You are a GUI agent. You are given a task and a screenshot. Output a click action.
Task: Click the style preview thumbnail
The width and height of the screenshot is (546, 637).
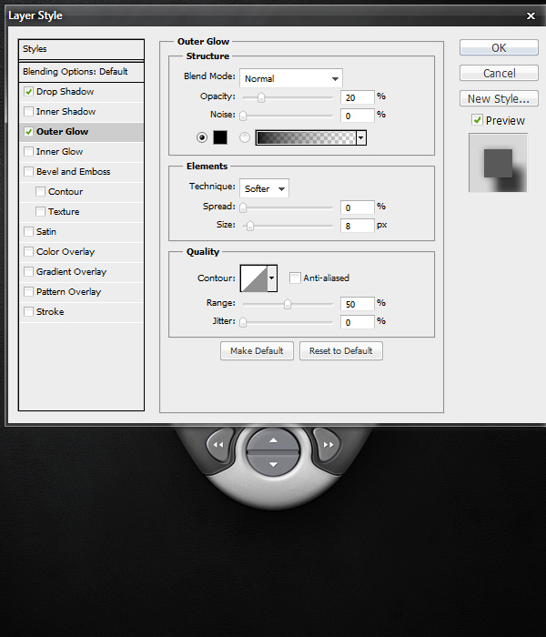498,163
